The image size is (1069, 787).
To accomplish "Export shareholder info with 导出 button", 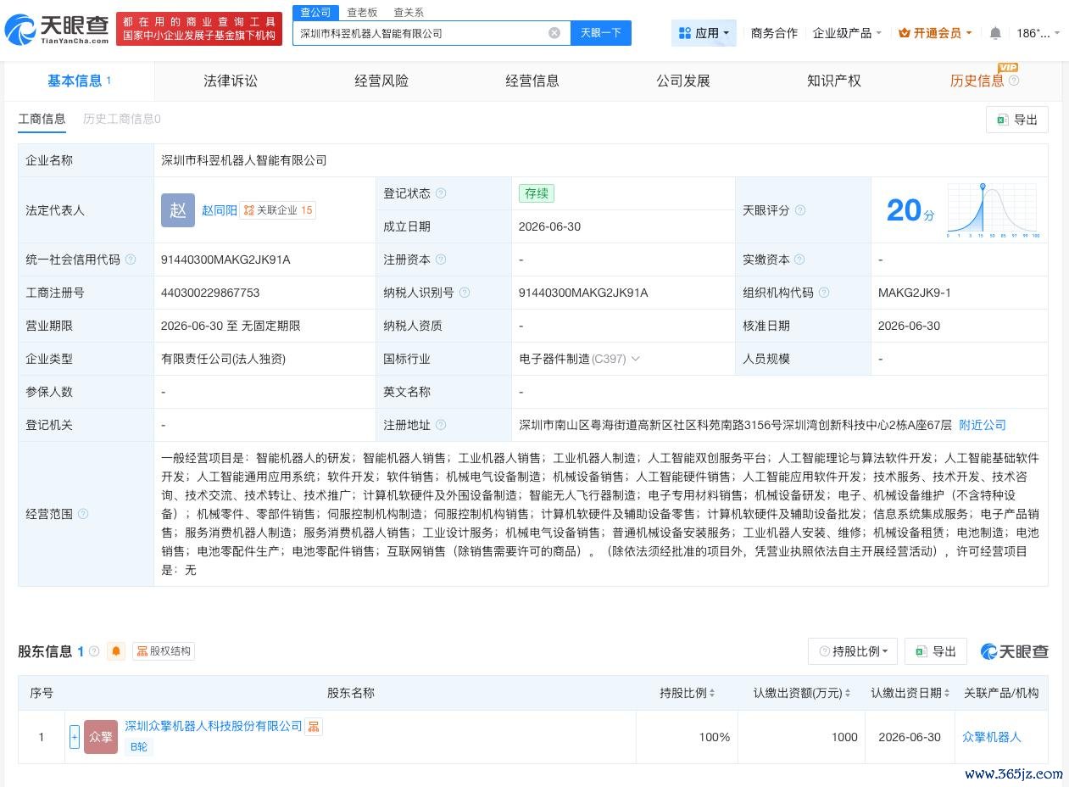I will tap(936, 651).
